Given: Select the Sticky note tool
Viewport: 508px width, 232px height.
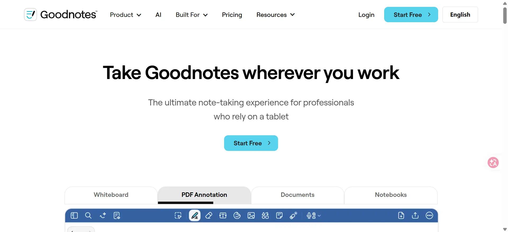Looking at the screenshot, I should 279,216.
